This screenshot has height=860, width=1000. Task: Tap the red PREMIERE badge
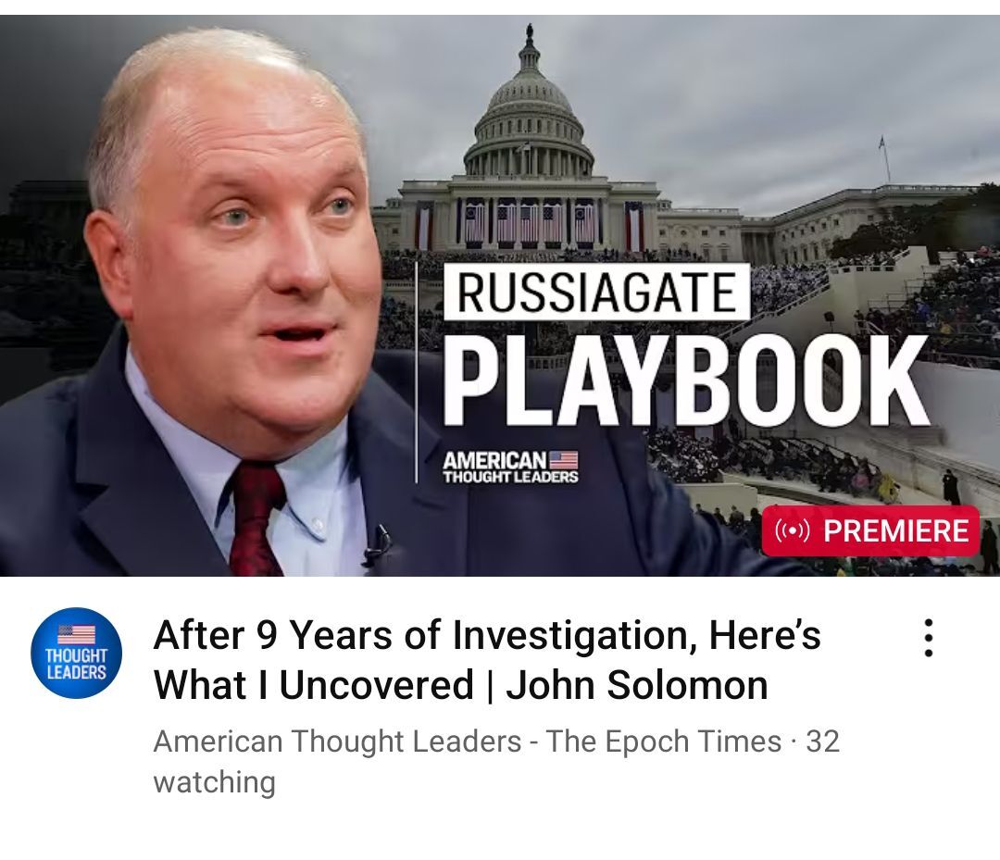[870, 530]
